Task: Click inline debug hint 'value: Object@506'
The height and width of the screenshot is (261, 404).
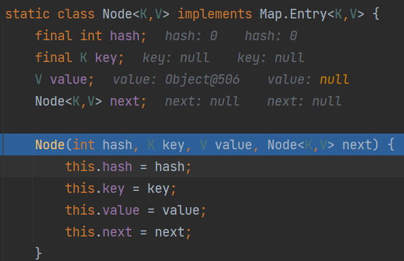Action: pyautogui.click(x=176, y=80)
